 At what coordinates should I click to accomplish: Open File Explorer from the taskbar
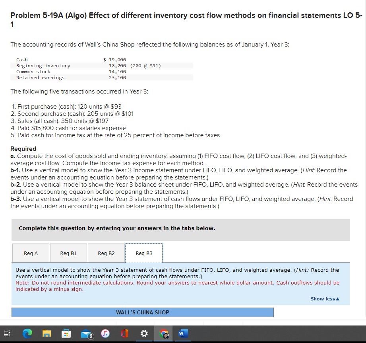(x=46, y=333)
